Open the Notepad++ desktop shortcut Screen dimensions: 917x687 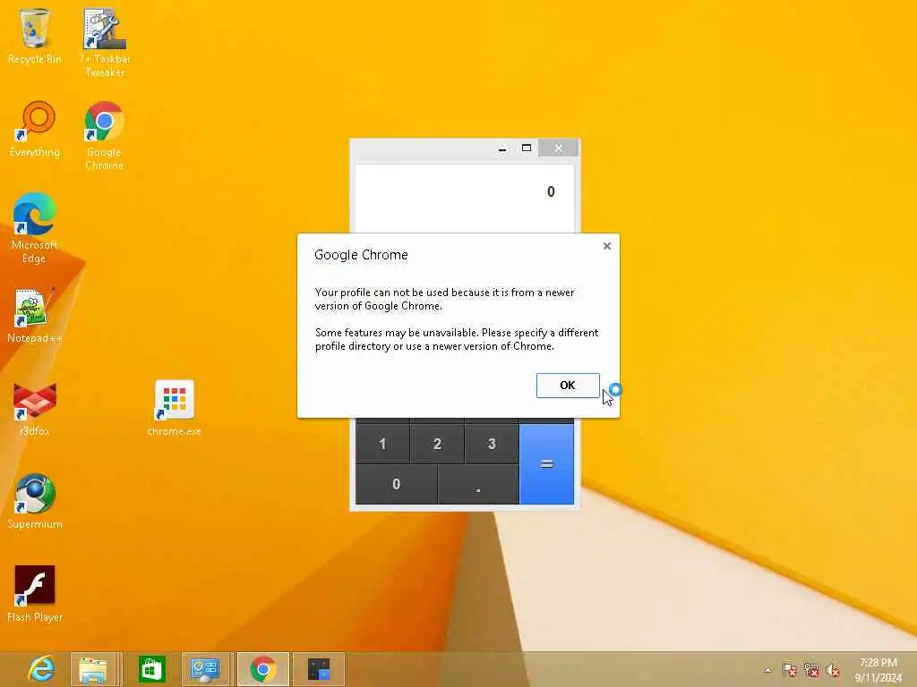pyautogui.click(x=35, y=316)
